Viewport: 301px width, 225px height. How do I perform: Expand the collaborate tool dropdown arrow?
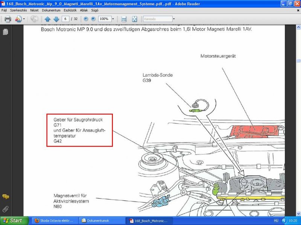click(24, 19)
